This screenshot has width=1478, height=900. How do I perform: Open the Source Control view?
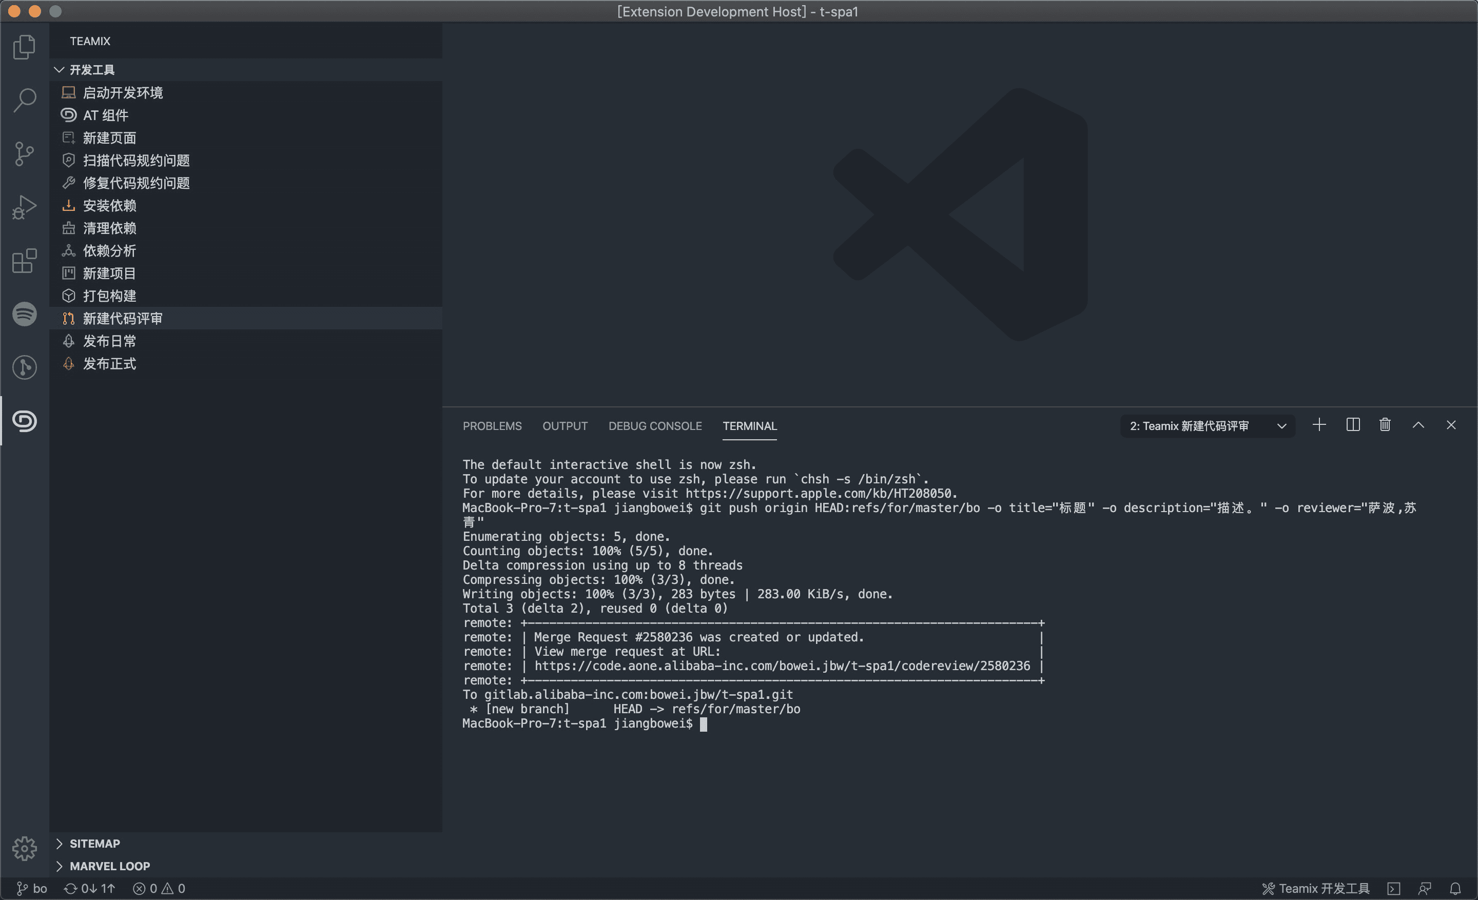24,154
